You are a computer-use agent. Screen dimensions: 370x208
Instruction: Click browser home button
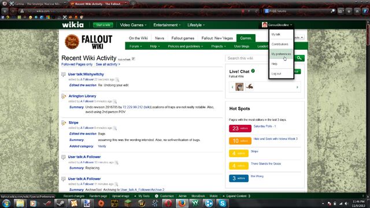tap(357, 11)
